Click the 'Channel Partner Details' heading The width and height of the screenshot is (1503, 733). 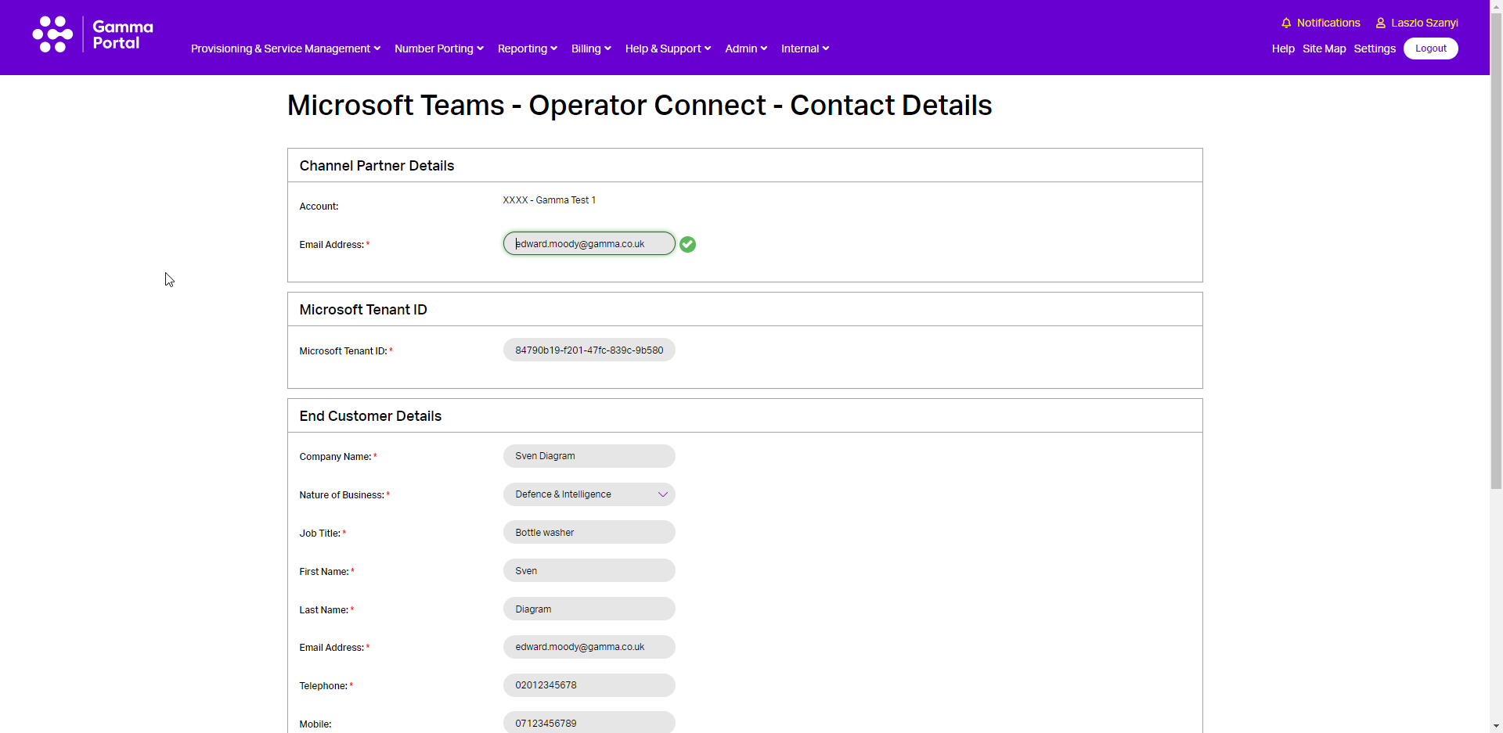(377, 166)
